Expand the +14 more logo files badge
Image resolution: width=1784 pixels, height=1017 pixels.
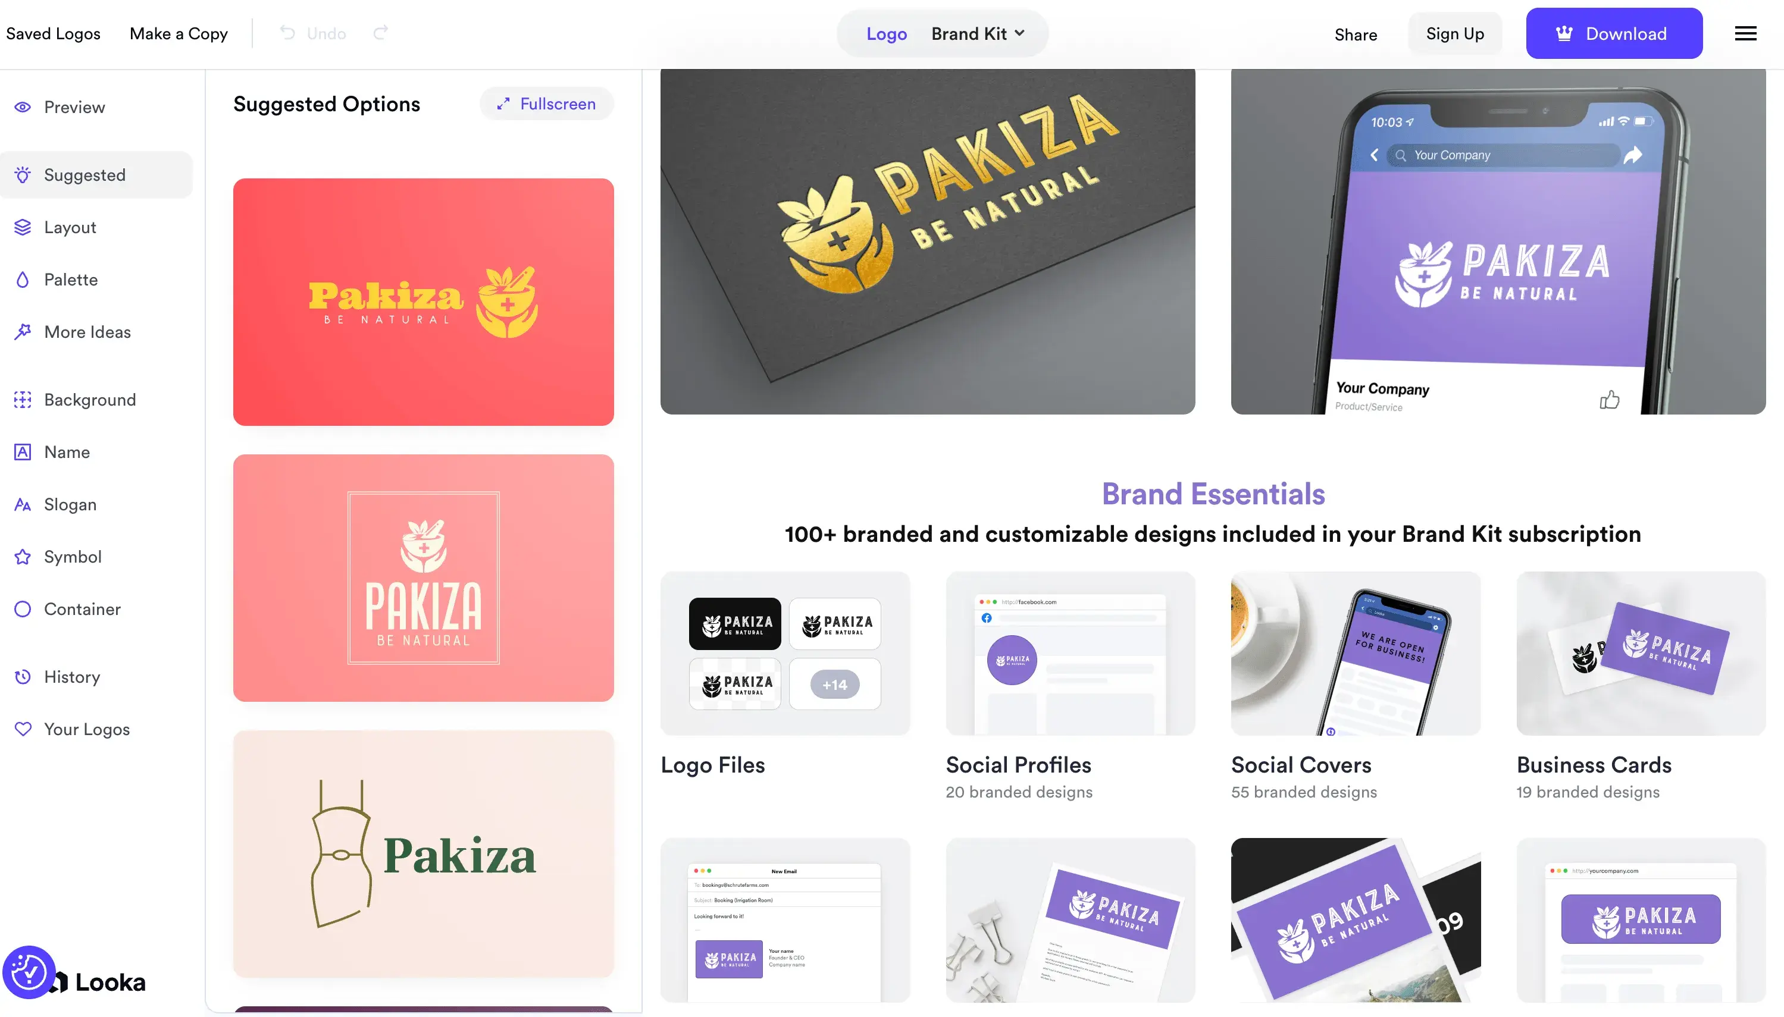click(834, 685)
